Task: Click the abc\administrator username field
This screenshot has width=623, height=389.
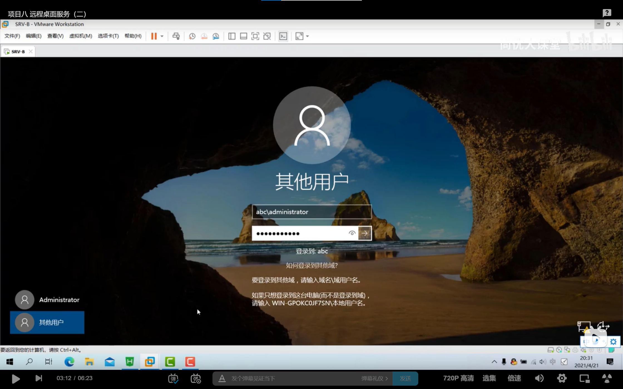Action: coord(311,212)
